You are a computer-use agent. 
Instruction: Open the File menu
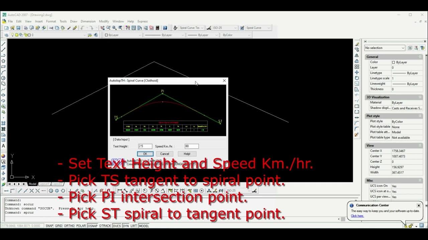coord(10,21)
